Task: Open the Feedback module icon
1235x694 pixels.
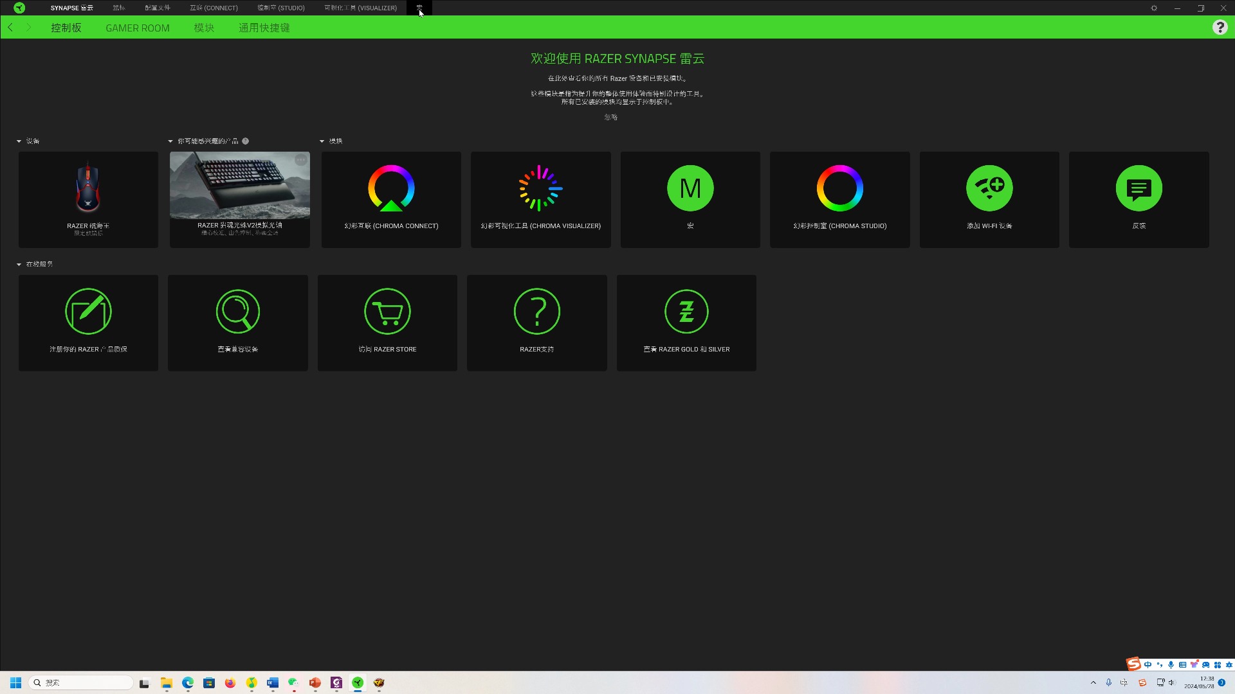Action: coord(1139,188)
